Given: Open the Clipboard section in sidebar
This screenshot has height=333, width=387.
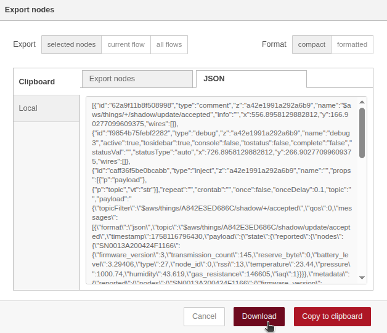Looking at the screenshot, I should (37, 81).
